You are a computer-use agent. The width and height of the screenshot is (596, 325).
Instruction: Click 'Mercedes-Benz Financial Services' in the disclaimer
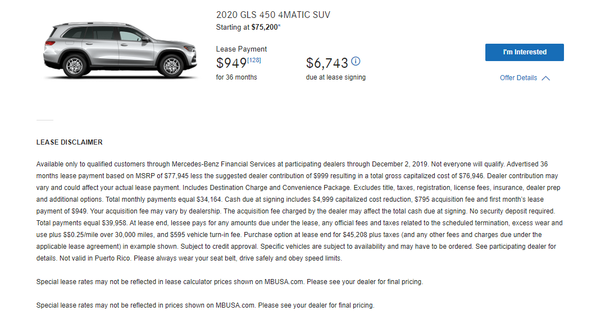(224, 164)
